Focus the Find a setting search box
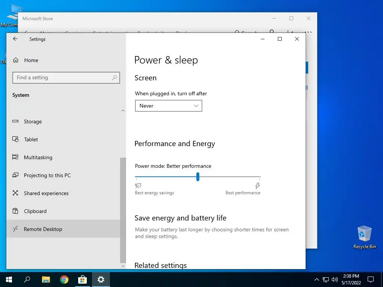This screenshot has width=383, height=287. pyautogui.click(x=66, y=78)
